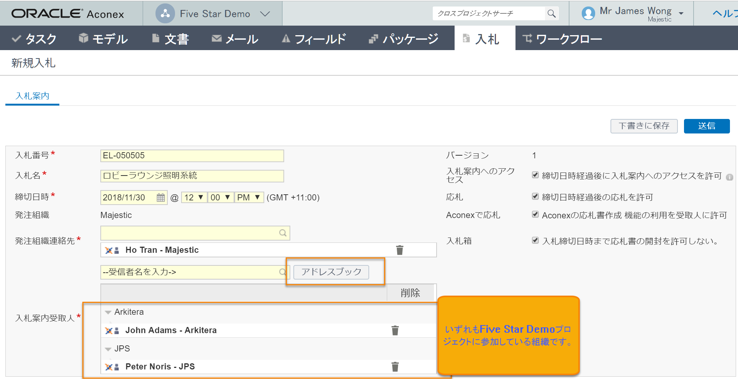
Task: Click info icon beside access permission checkbox
Action: [730, 177]
